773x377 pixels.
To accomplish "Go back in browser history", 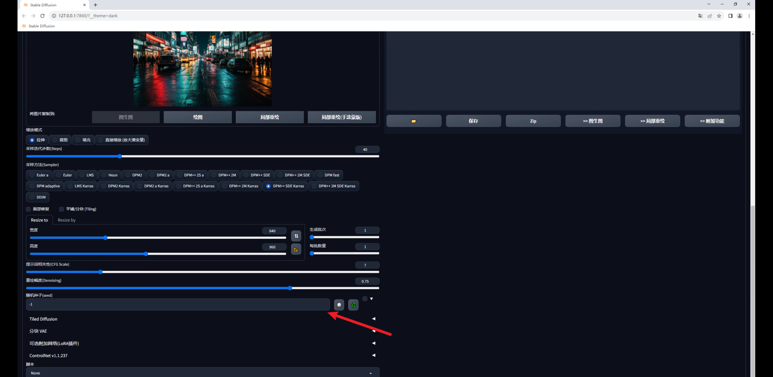I will 24,16.
